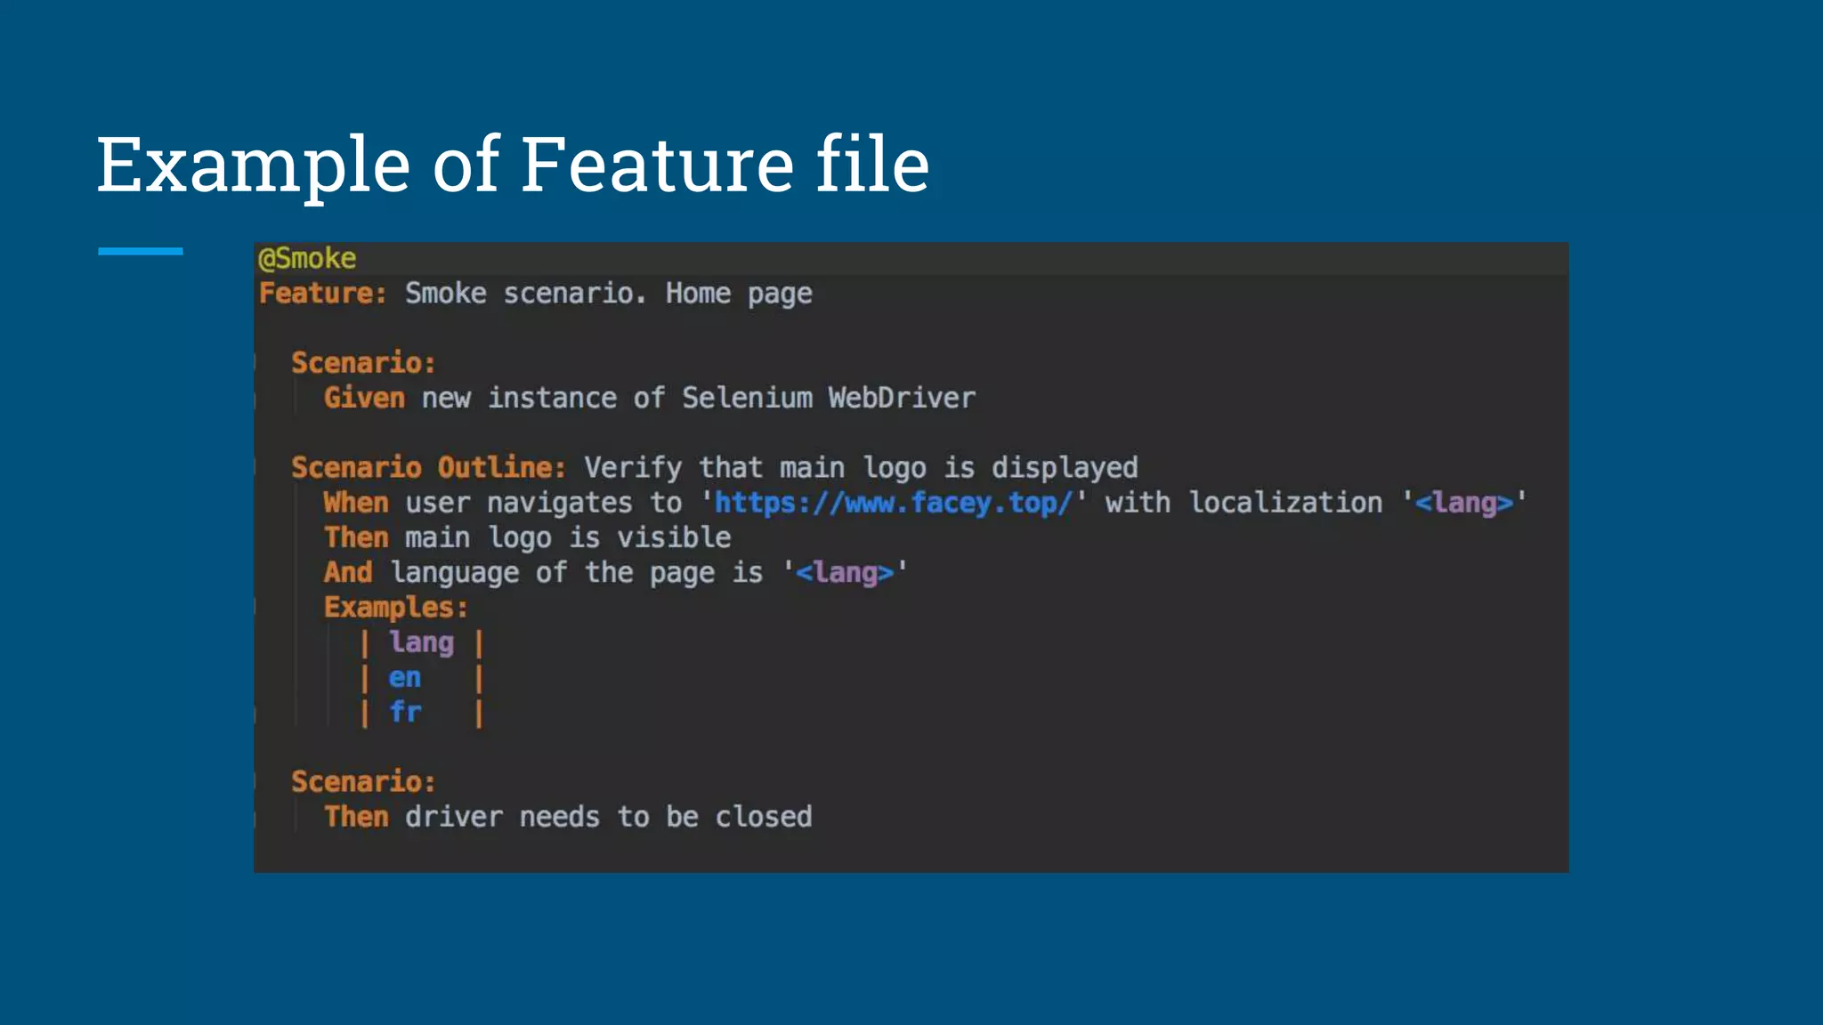Select the 'lang' table header cell
1823x1025 pixels.
(421, 642)
